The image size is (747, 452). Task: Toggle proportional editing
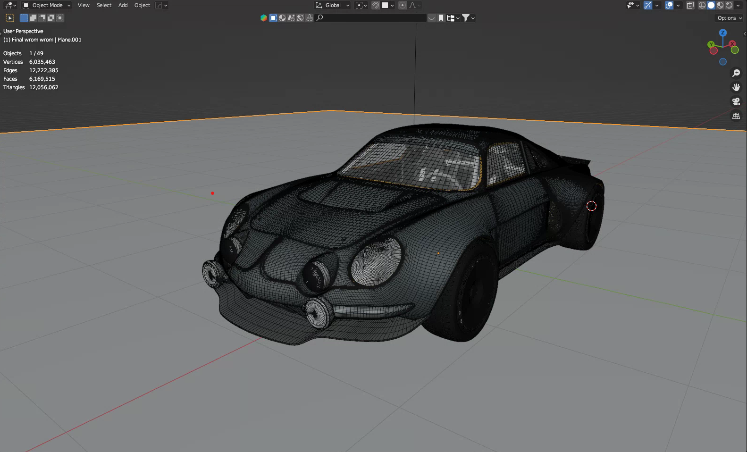pos(403,5)
